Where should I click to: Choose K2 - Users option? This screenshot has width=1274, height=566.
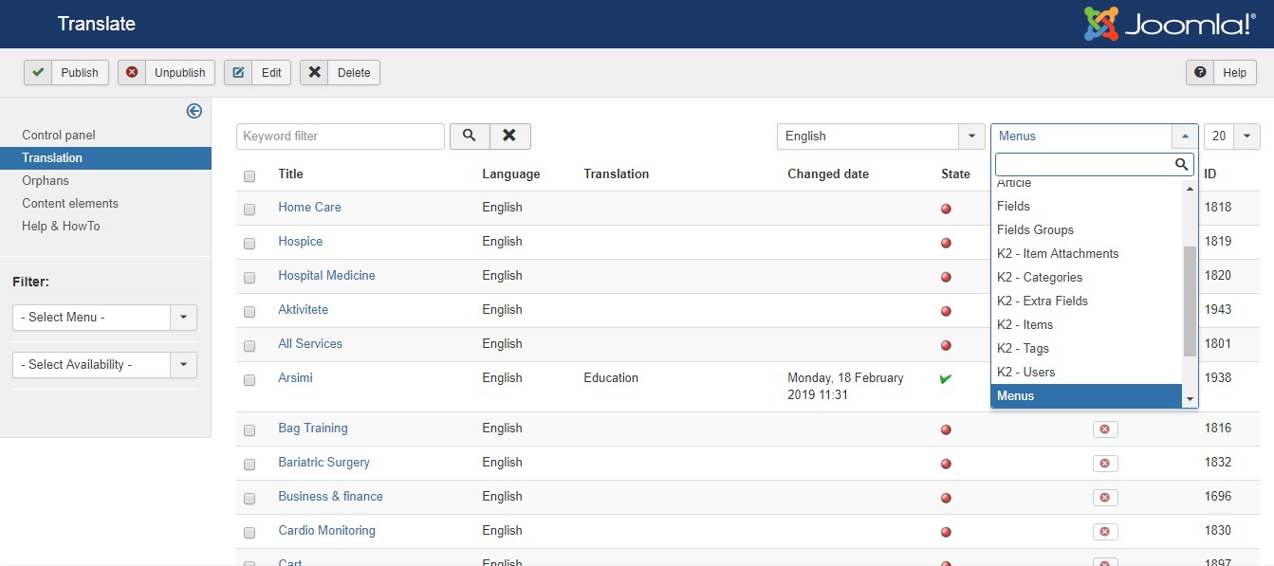point(1087,372)
